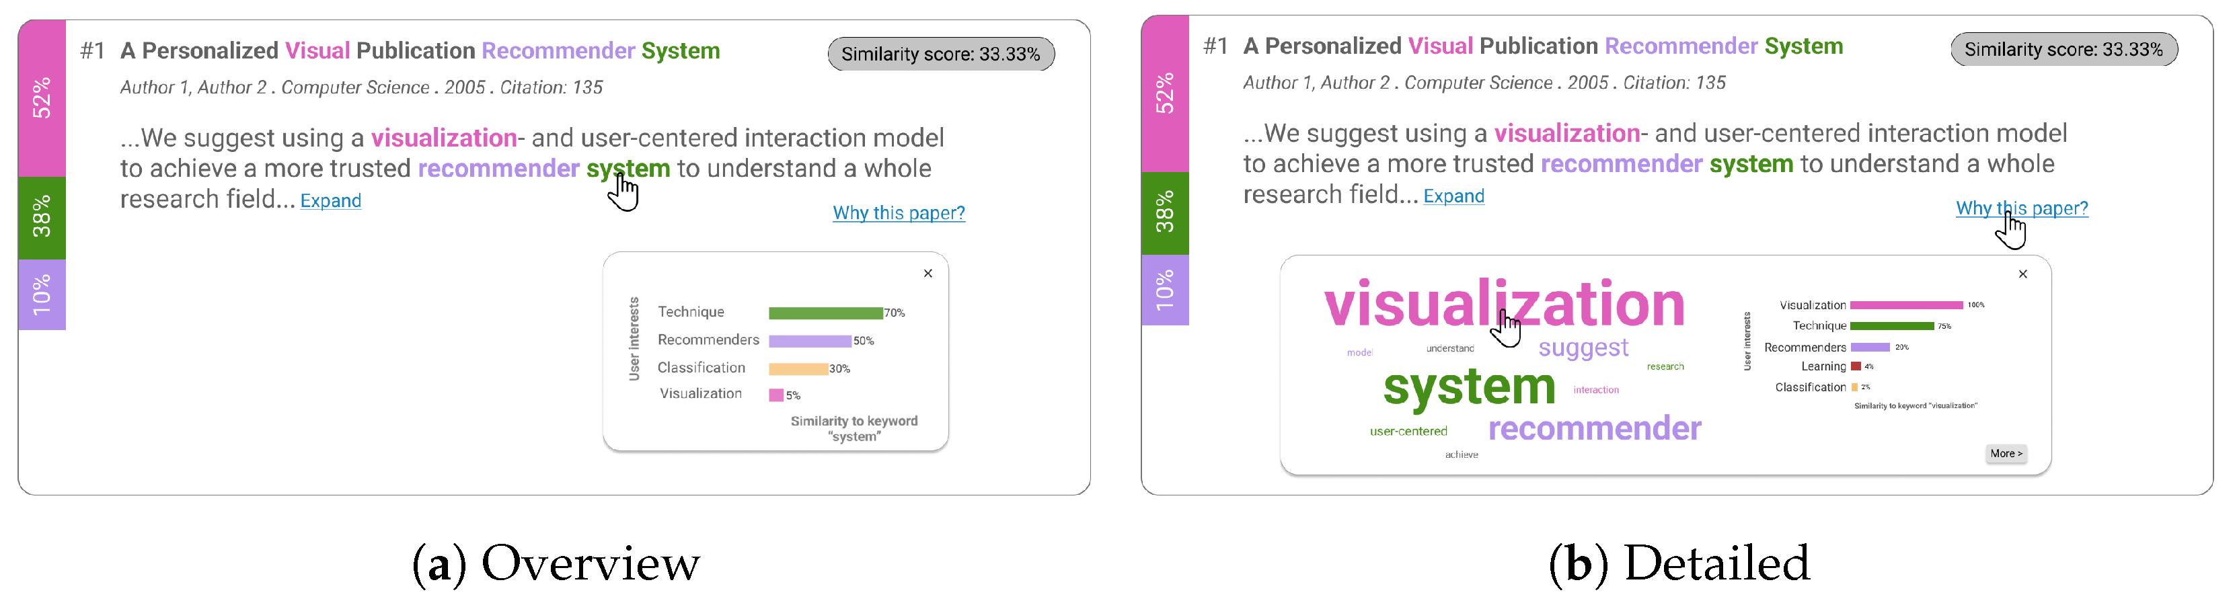Viewport: 2235px width, 603px height.
Task: Select the purple Recommenders 50% bar
Action: point(810,341)
